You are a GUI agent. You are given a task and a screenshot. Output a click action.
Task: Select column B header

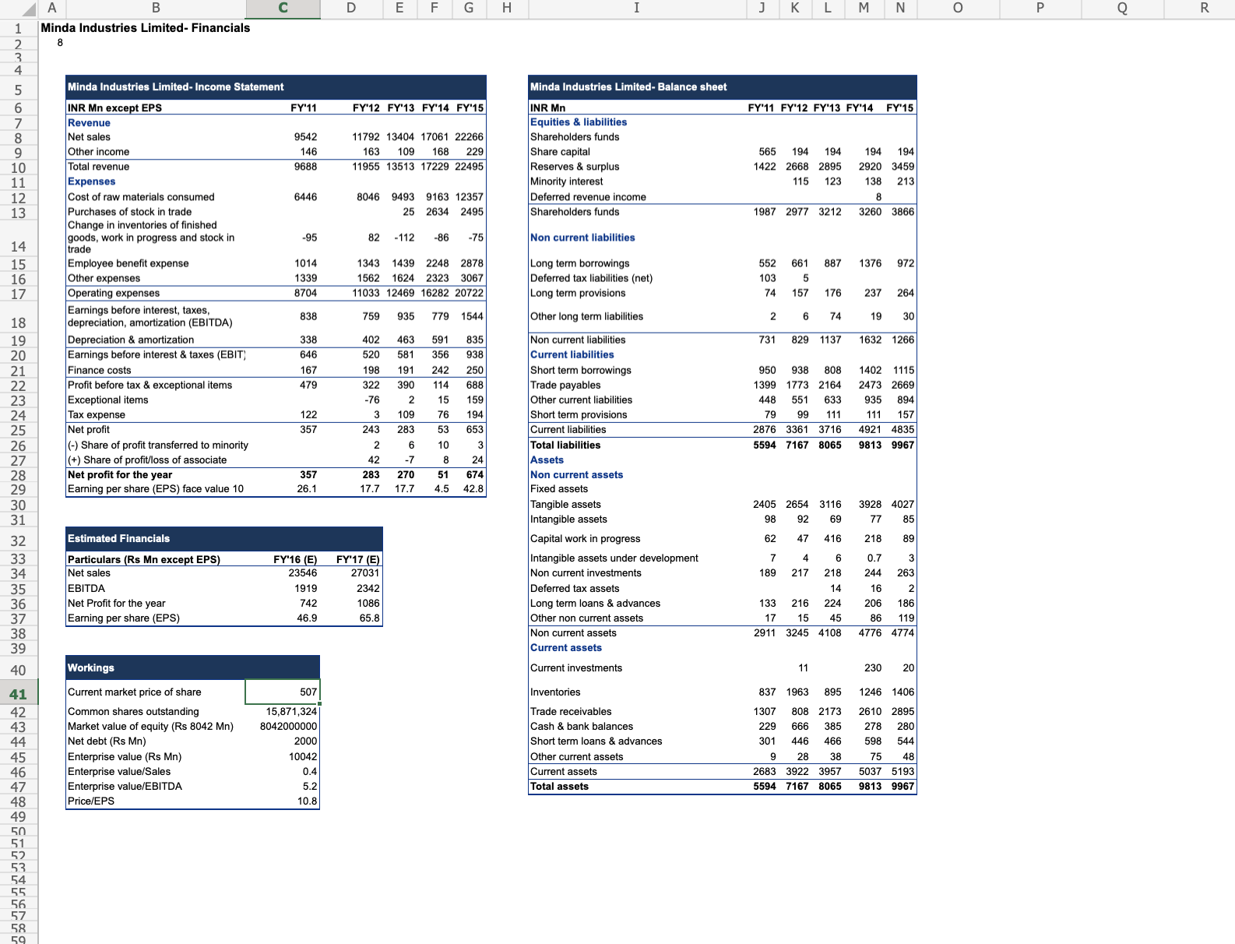tap(156, 9)
